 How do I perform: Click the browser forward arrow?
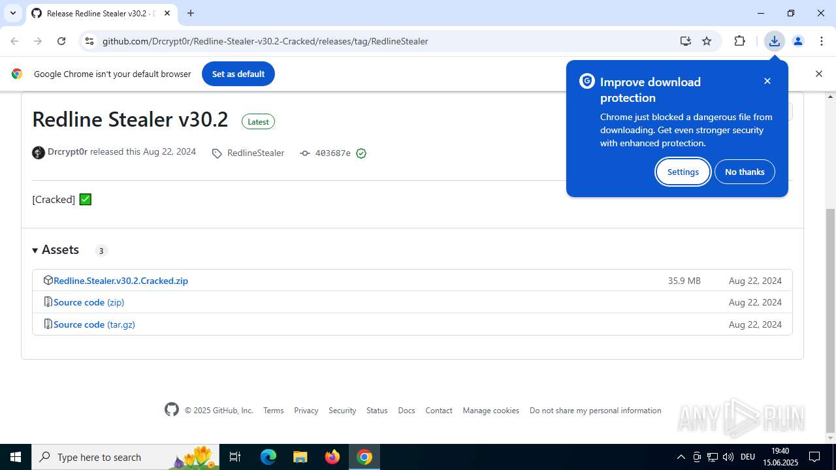tap(38, 41)
